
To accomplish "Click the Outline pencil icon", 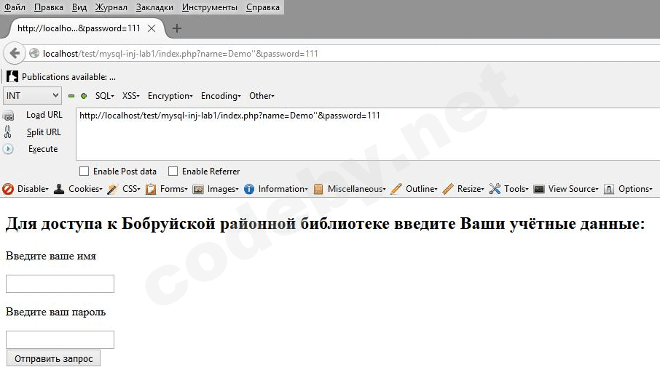I will coord(396,189).
